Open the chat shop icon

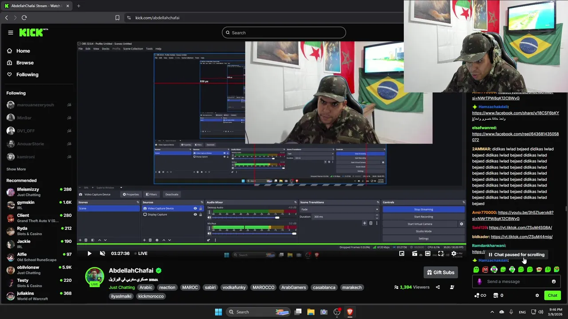[x=496, y=296]
